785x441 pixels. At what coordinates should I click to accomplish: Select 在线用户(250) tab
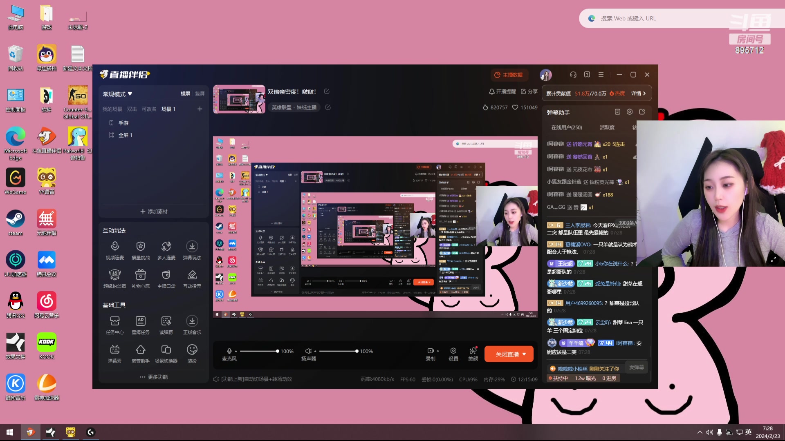[x=566, y=127]
